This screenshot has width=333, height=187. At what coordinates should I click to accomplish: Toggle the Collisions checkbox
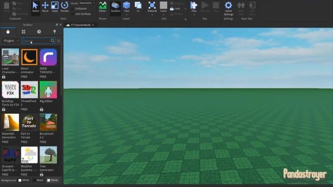click(x=73, y=9)
